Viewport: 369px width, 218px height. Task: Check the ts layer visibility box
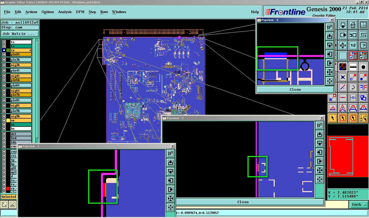pyautogui.click(x=4, y=46)
